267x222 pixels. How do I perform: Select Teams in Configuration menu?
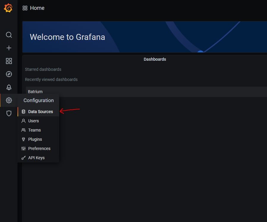click(38, 130)
